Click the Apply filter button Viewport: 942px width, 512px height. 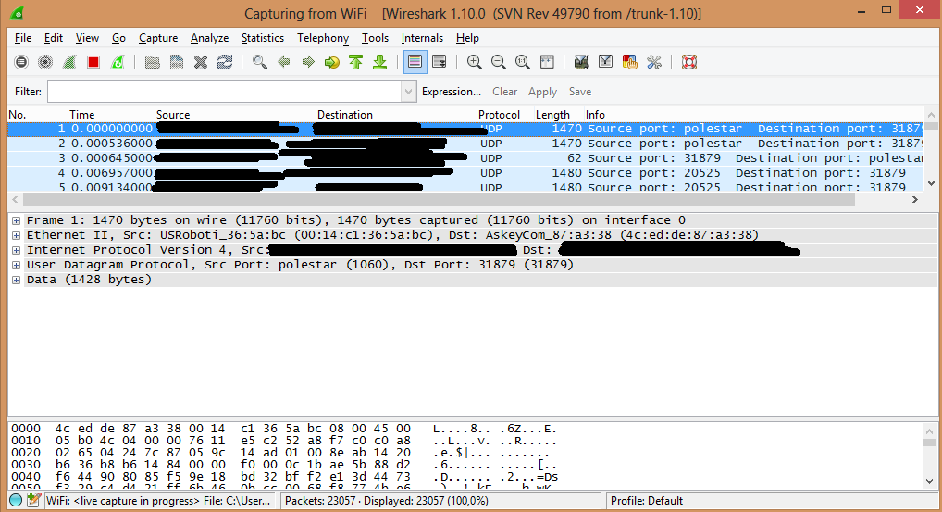pos(542,92)
